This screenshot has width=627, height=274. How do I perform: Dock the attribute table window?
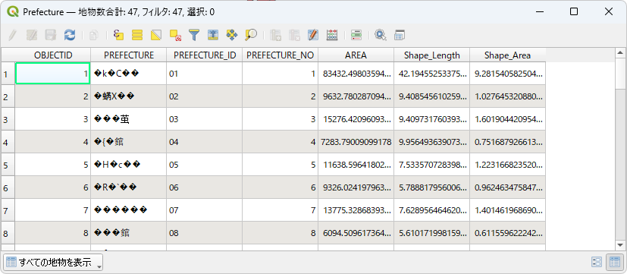pos(399,35)
